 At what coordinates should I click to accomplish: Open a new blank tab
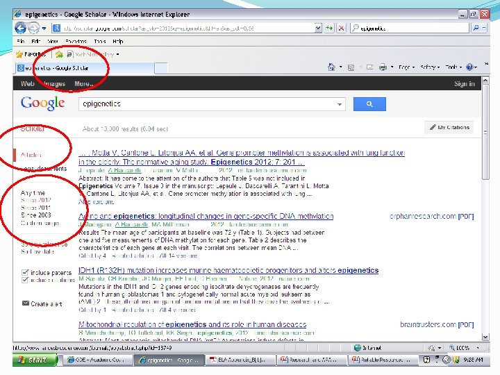[161, 68]
